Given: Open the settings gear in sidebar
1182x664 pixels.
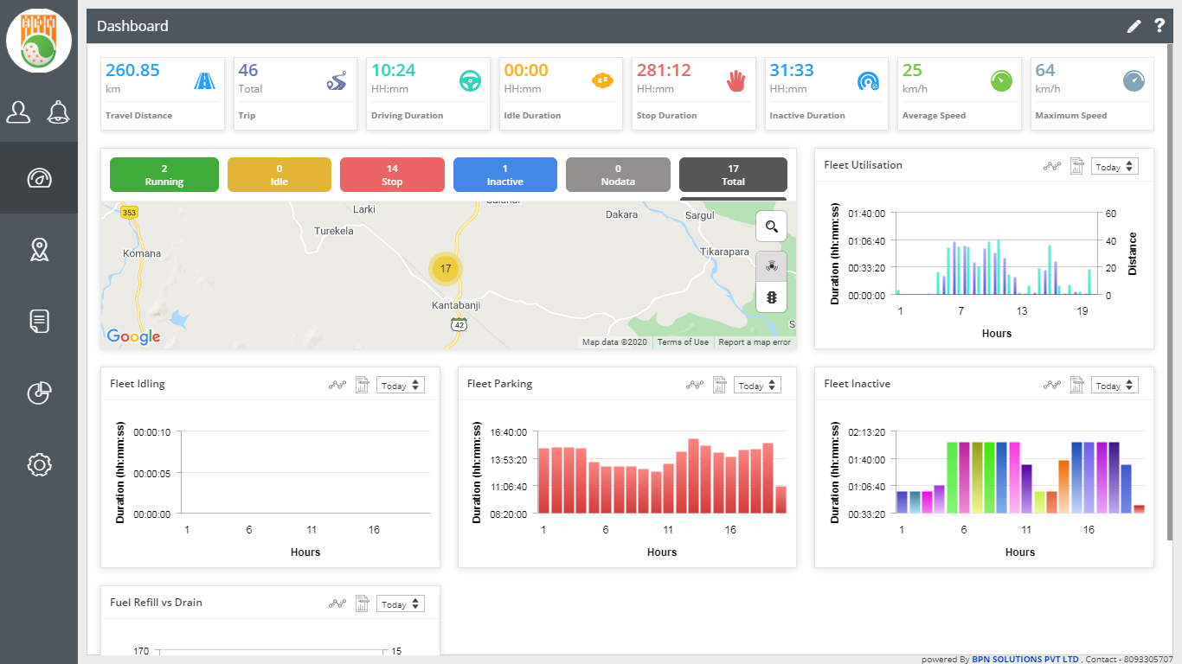Looking at the screenshot, I should pos(39,464).
